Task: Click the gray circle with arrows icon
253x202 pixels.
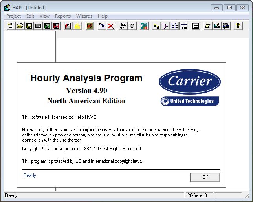Action: 132,26
